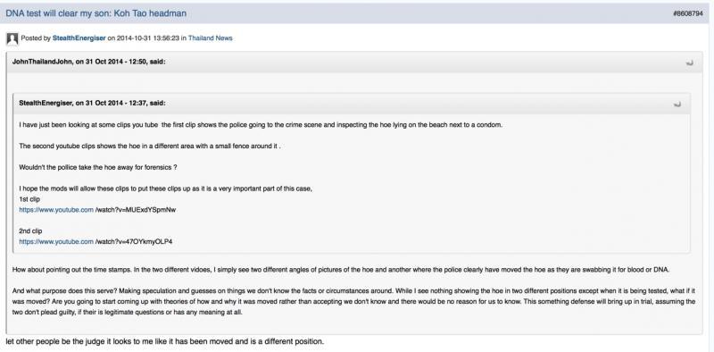The width and height of the screenshot is (714, 352).
Task: Click the reply text 'let other people be the judge'
Action: 165,341
